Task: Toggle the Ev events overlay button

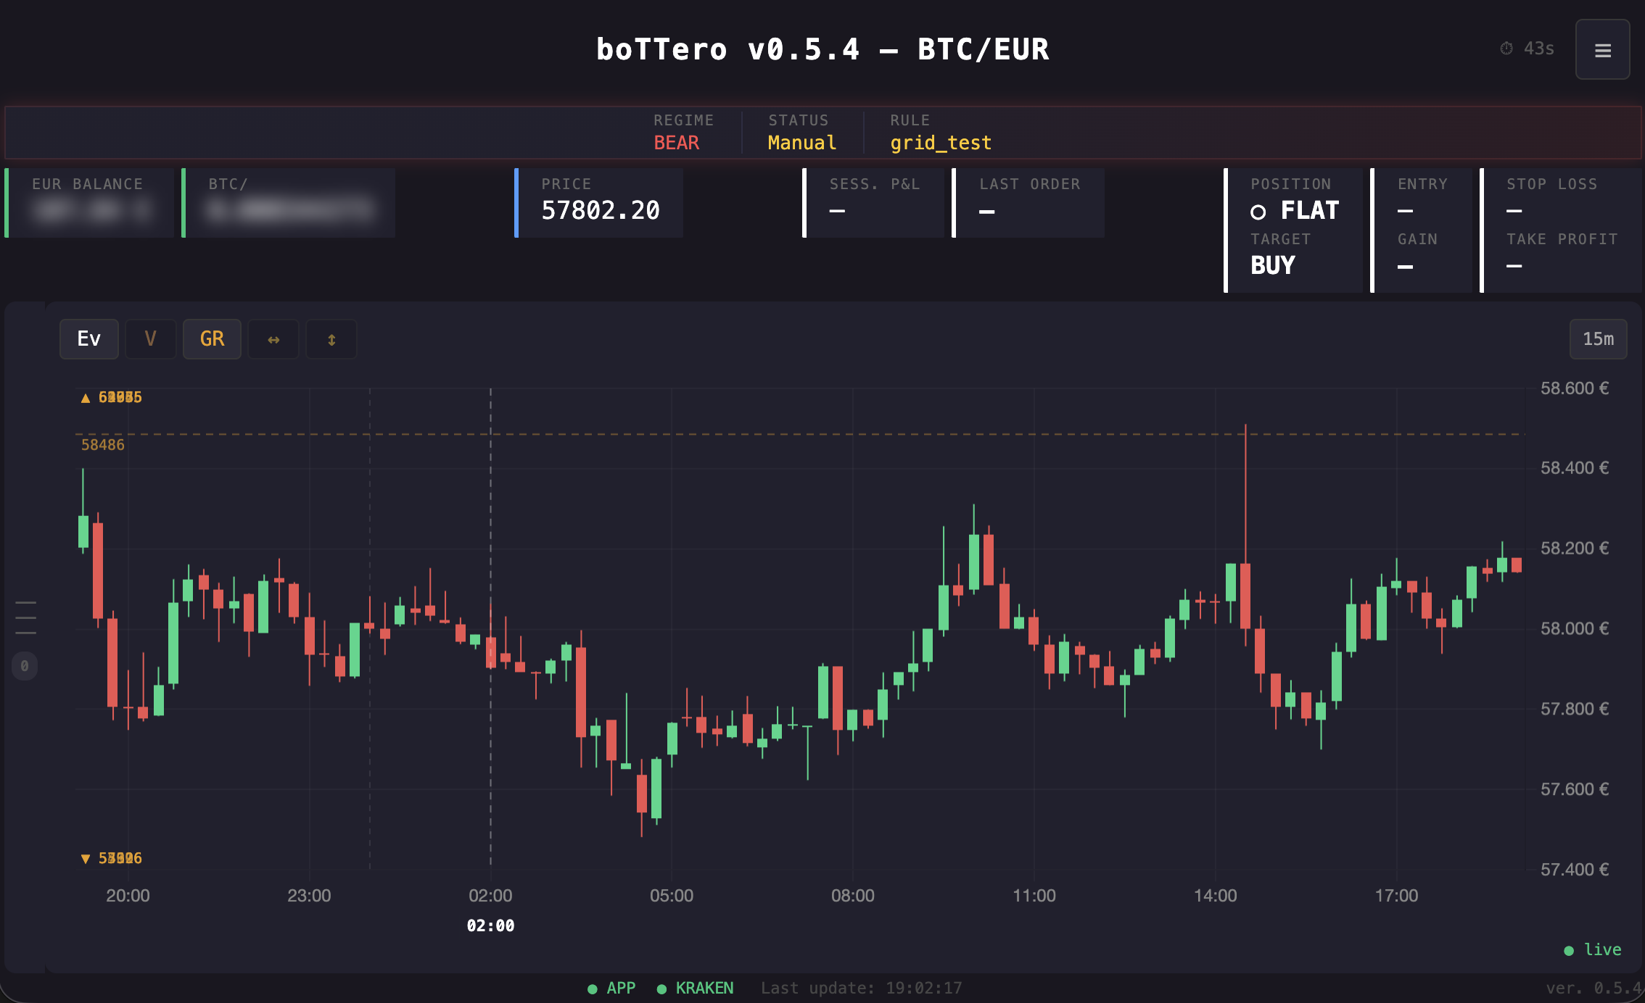Action: 88,338
